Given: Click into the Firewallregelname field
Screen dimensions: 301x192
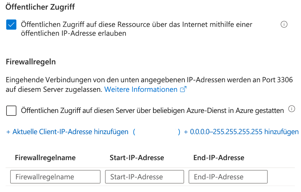Looking at the screenshot, I should click(x=55, y=177).
